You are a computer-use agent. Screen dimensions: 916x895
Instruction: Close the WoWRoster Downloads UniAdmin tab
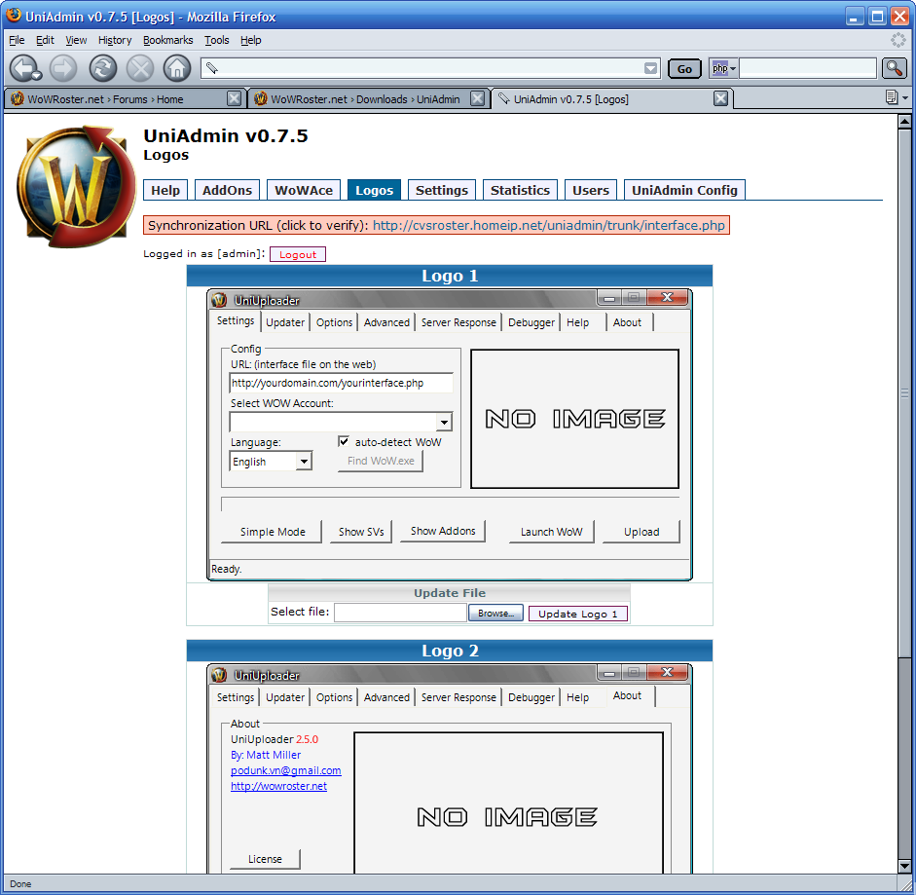click(477, 98)
